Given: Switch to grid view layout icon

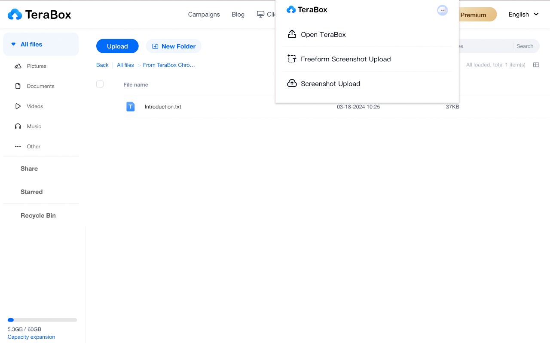Looking at the screenshot, I should click(x=536, y=65).
